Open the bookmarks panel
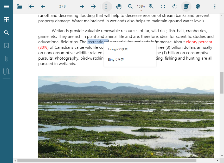 [x=7, y=46]
